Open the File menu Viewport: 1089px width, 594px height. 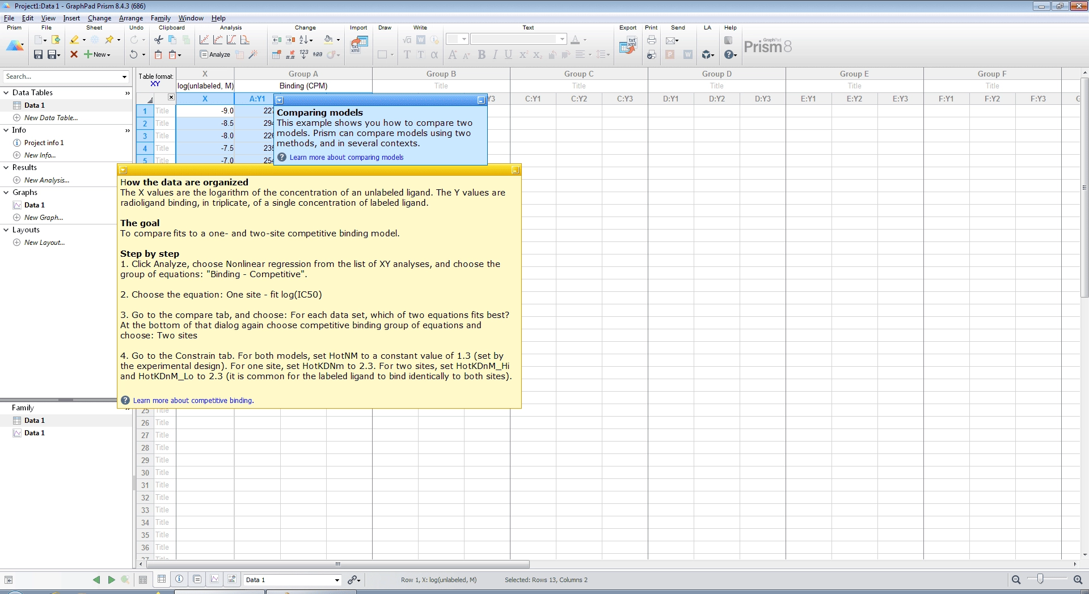tap(9, 18)
